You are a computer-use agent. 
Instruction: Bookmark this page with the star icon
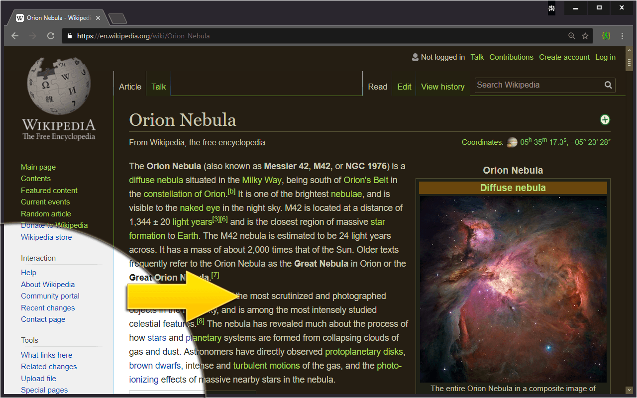(585, 36)
